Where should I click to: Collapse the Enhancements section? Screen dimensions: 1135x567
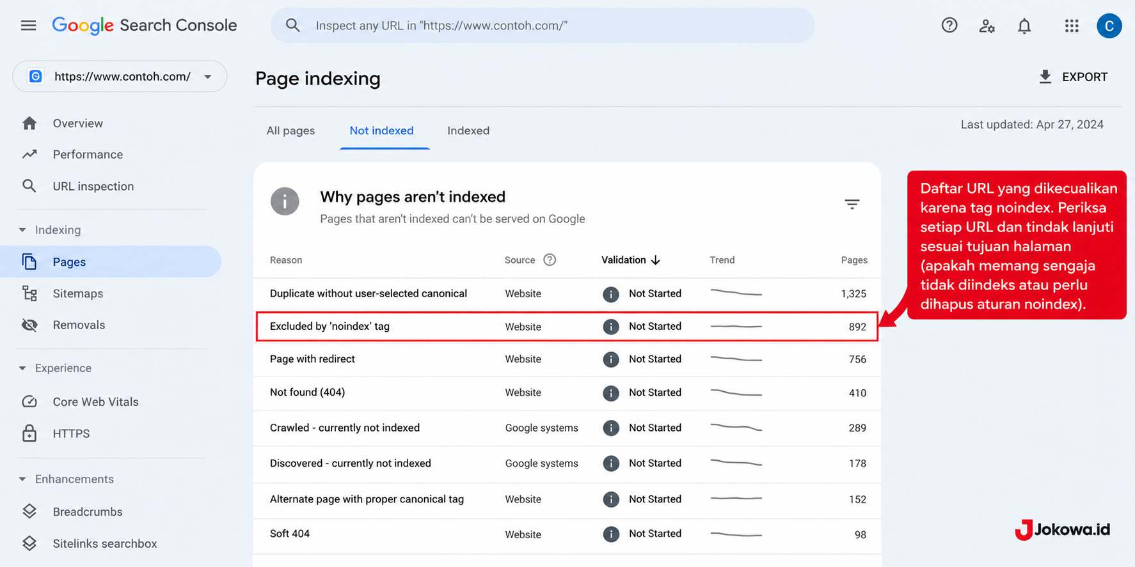22,479
